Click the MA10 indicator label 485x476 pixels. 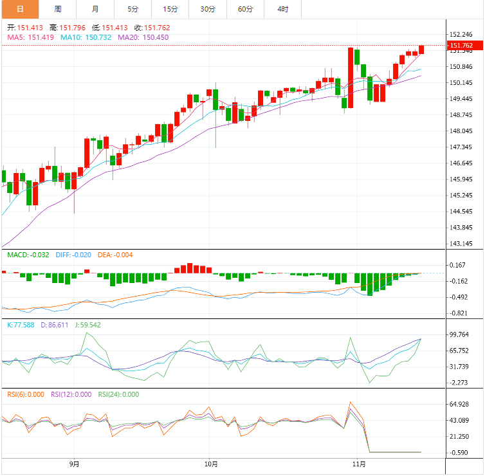(86, 37)
